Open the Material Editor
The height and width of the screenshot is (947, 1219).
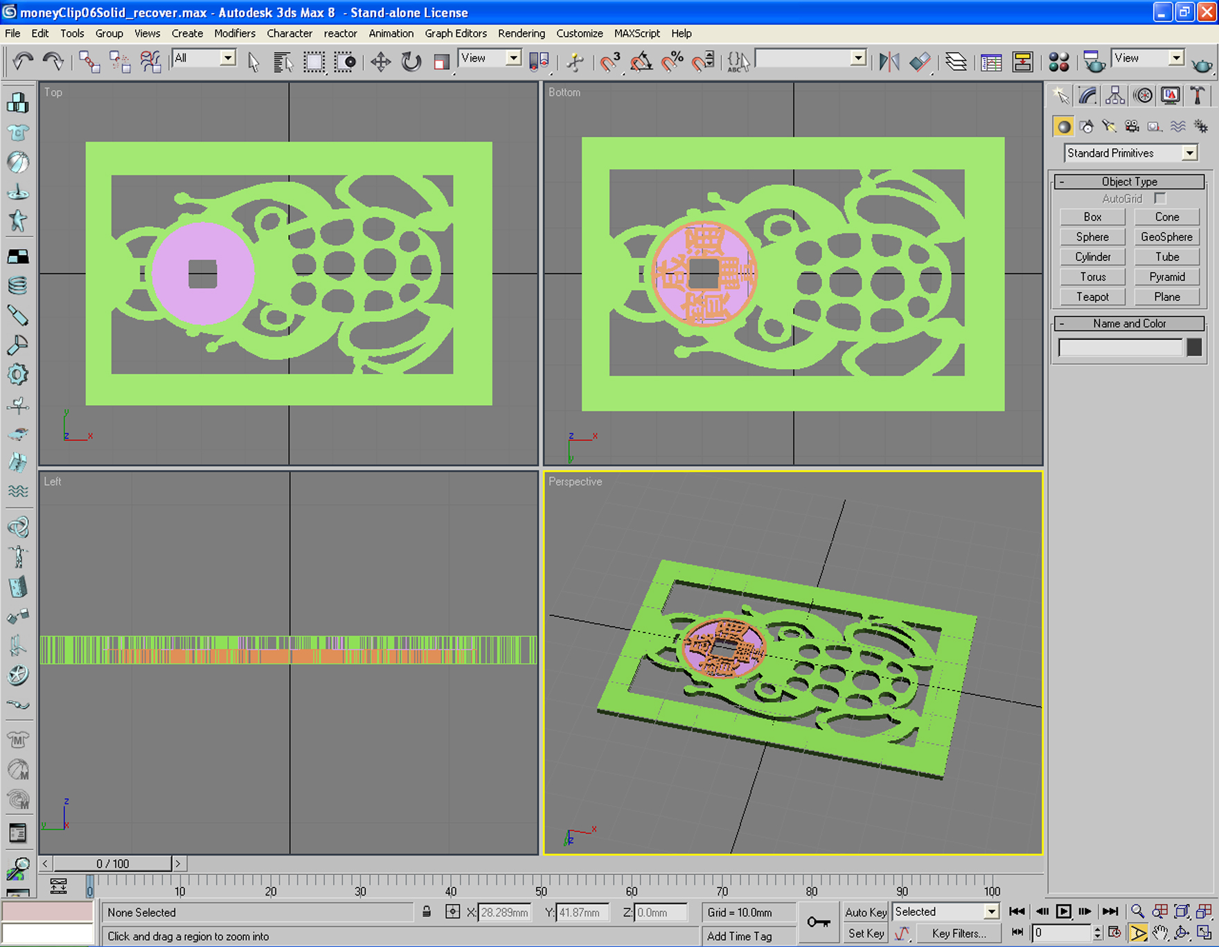tap(1058, 62)
